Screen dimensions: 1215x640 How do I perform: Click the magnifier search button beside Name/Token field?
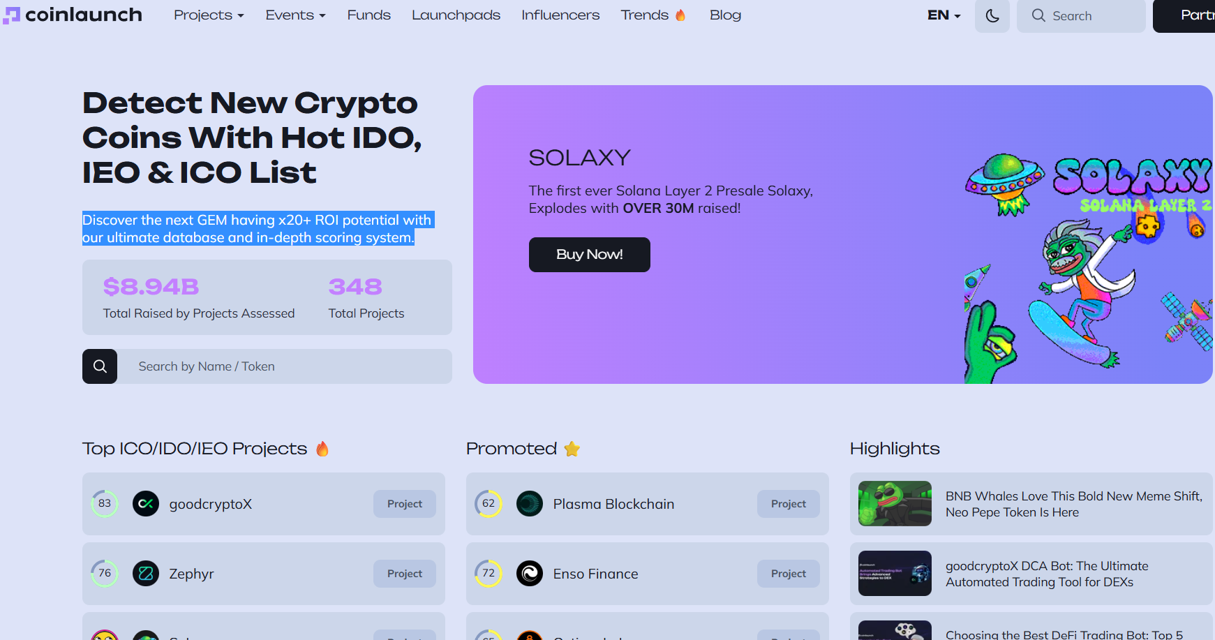pyautogui.click(x=100, y=366)
